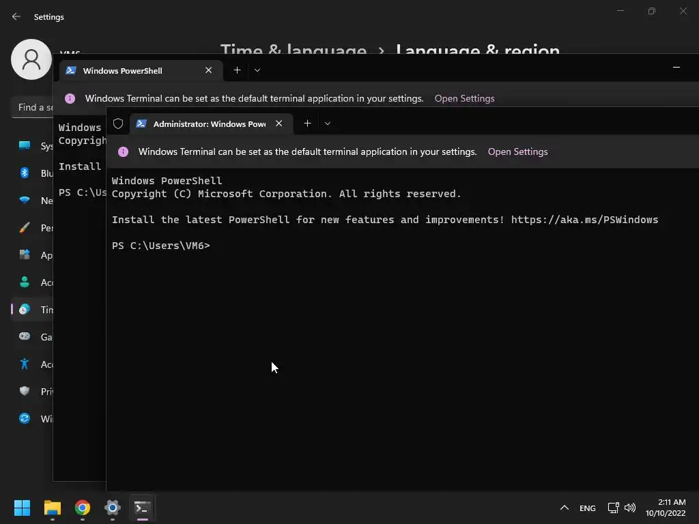Open the Apps category icon in Settings

pyautogui.click(x=25, y=254)
